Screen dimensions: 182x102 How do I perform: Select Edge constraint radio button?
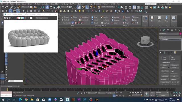click(169, 57)
